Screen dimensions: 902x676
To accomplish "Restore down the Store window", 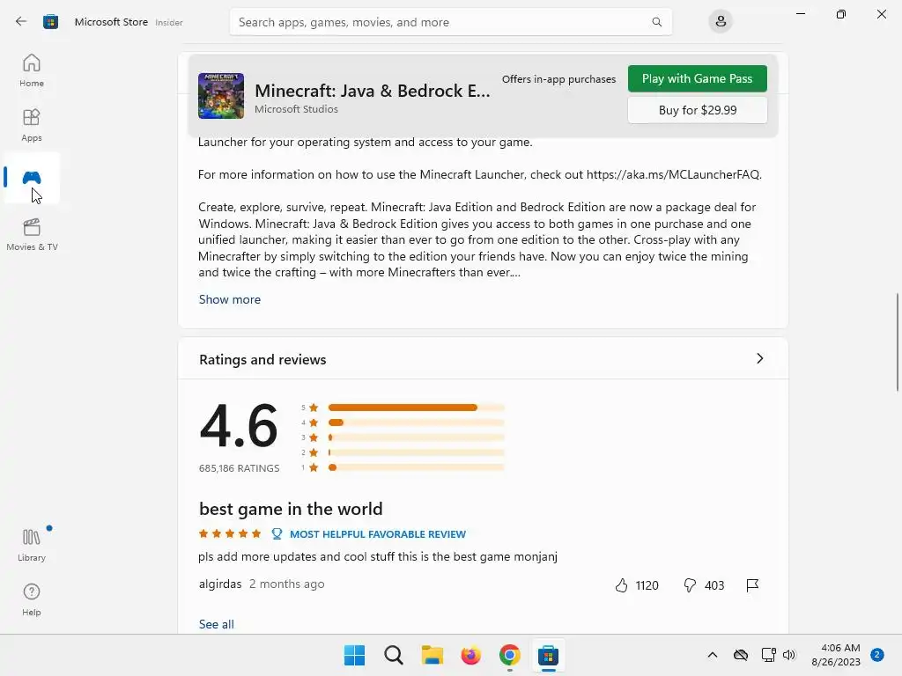I will pos(841,14).
